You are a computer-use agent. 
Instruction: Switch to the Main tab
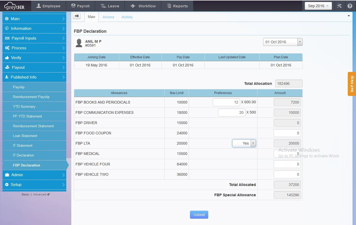pyautogui.click(x=92, y=17)
